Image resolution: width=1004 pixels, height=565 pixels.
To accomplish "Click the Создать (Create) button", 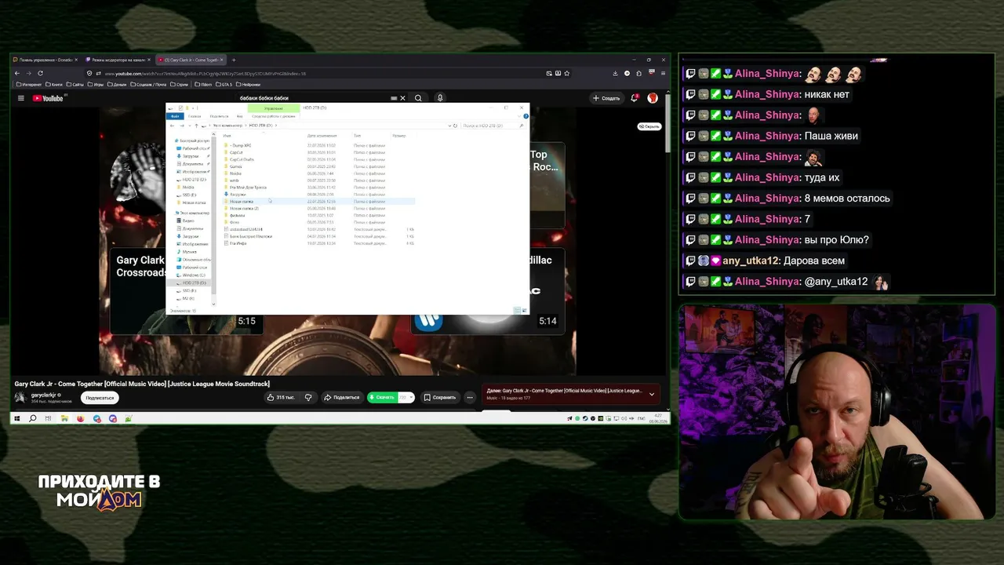I will pyautogui.click(x=607, y=98).
